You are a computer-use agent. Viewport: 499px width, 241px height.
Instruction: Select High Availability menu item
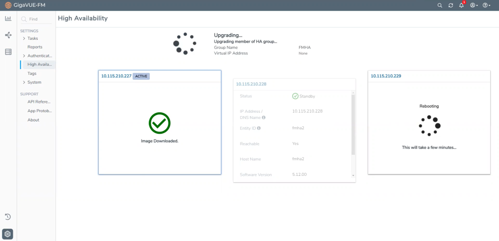click(40, 65)
